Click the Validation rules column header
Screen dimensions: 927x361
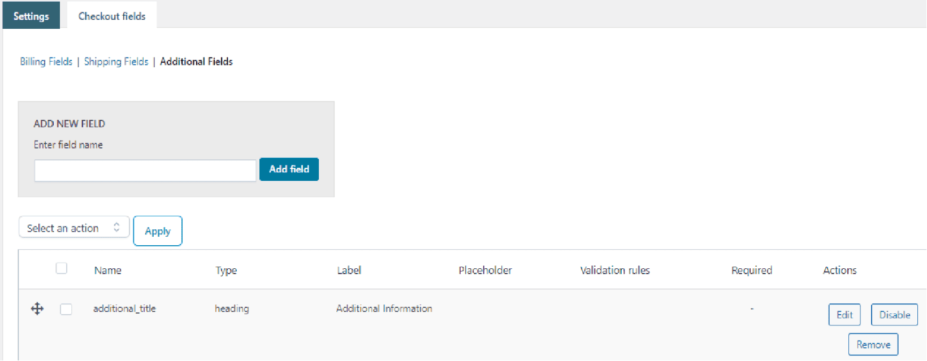(x=615, y=270)
